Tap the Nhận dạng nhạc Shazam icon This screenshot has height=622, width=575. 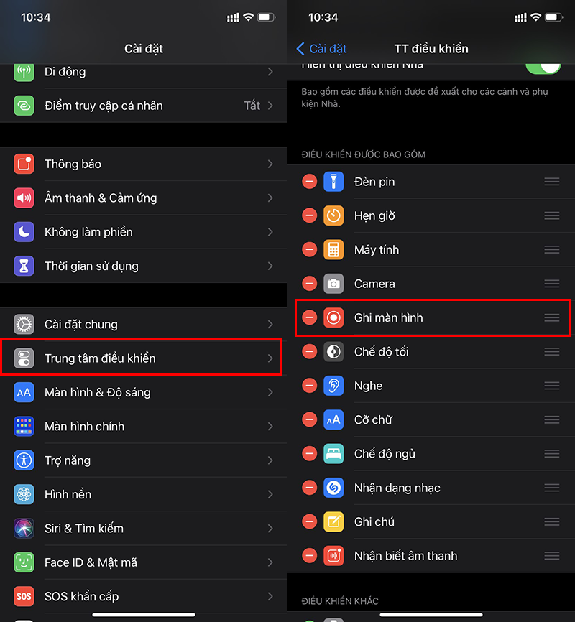click(x=333, y=488)
